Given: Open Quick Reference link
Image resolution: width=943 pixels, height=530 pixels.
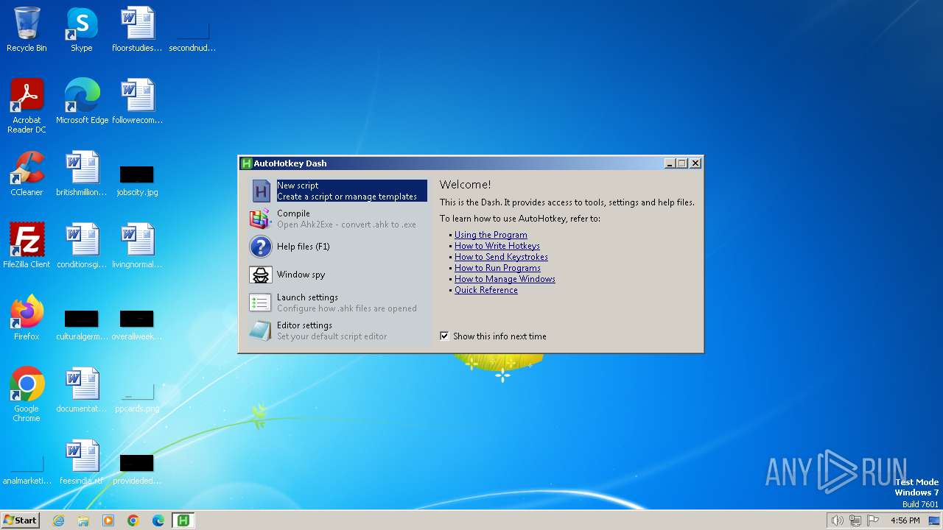Looking at the screenshot, I should coord(486,290).
